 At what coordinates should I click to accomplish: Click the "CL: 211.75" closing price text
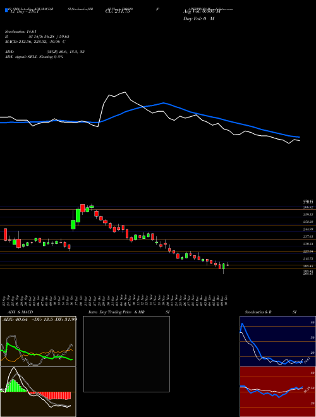[118, 11]
